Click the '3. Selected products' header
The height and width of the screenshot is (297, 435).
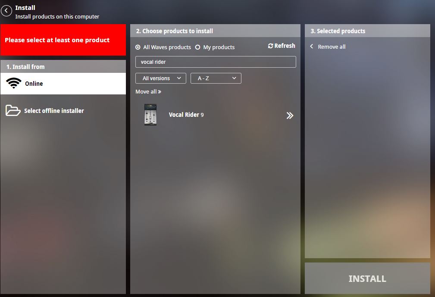click(x=368, y=31)
